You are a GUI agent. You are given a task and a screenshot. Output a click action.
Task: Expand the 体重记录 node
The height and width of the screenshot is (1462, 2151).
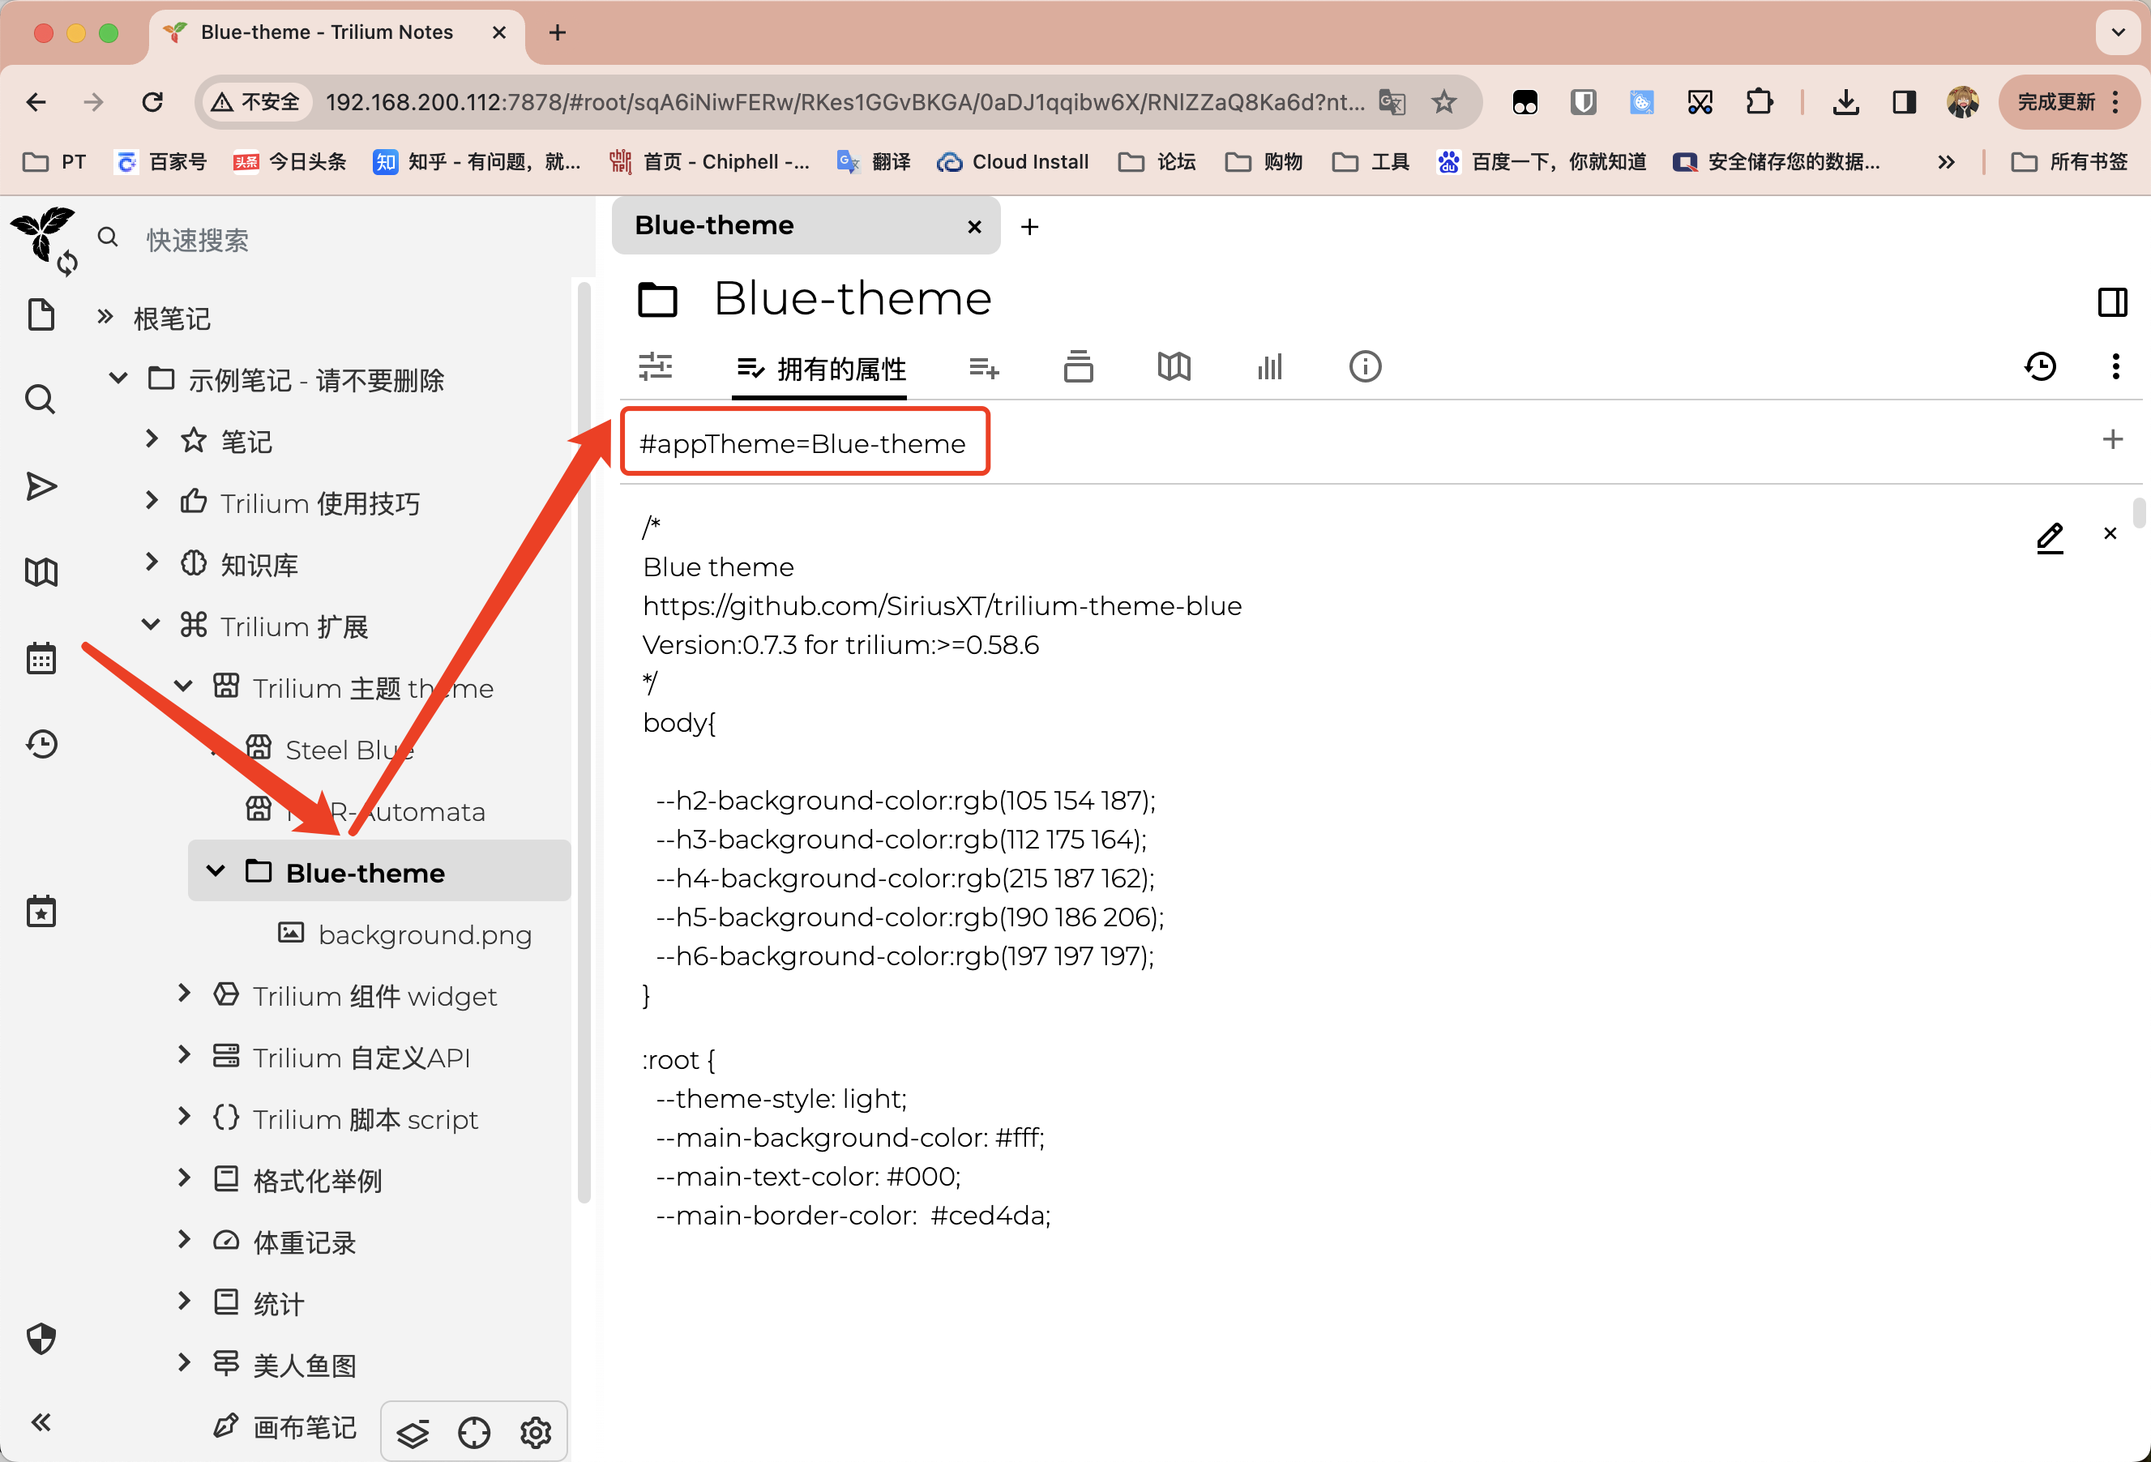184,1239
